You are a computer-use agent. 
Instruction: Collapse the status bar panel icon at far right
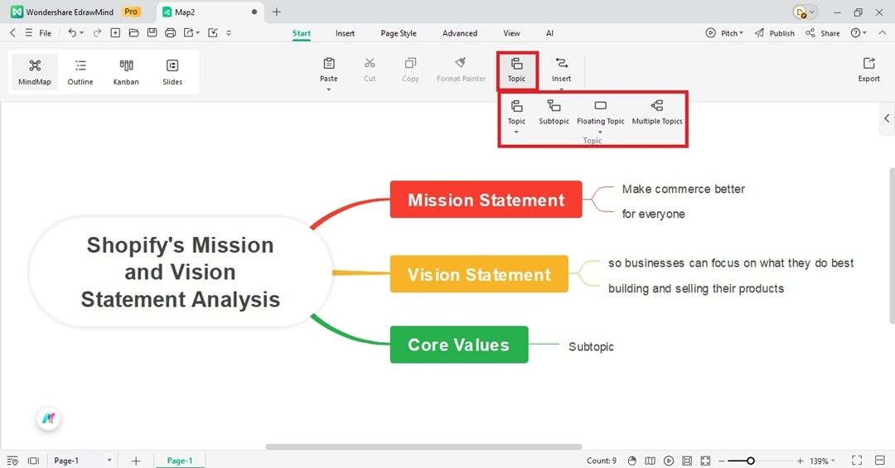[879, 461]
